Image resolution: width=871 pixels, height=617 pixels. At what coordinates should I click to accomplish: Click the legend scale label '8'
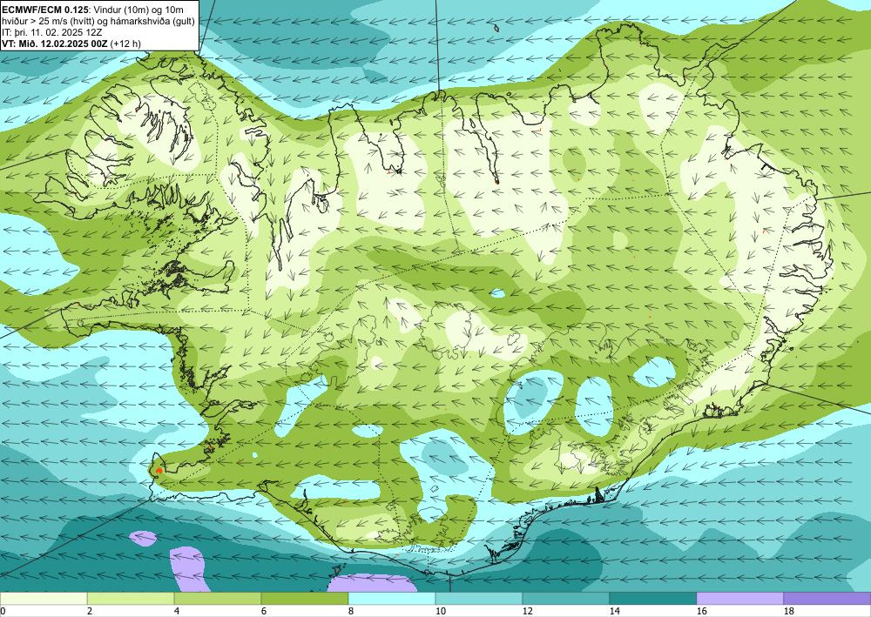[x=350, y=611]
